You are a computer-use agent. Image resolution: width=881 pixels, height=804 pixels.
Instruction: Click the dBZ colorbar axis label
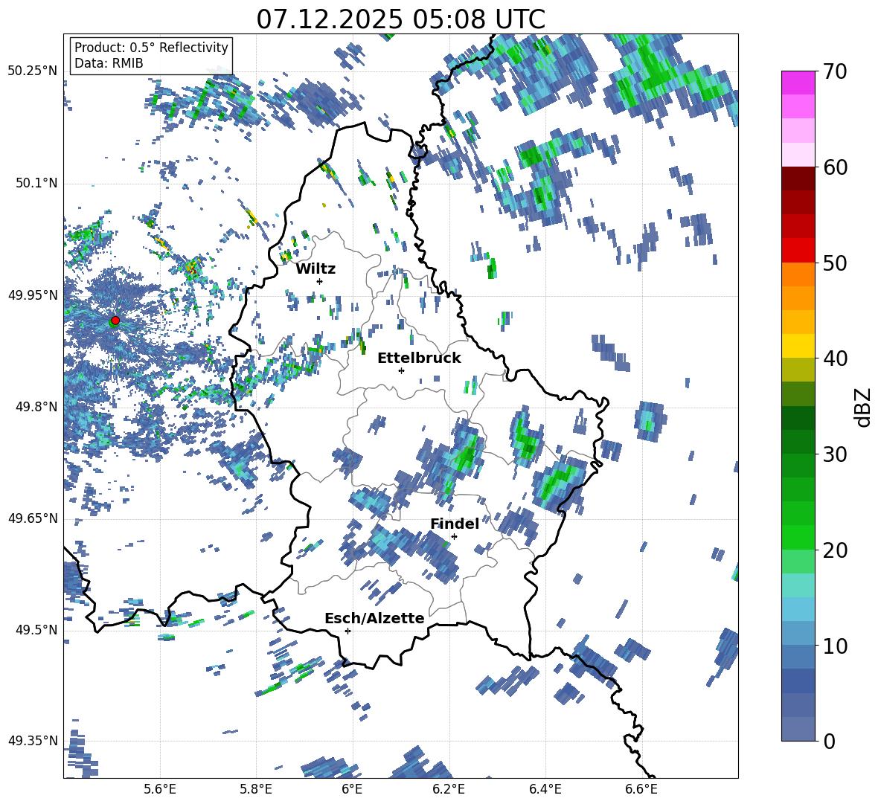[862, 408]
